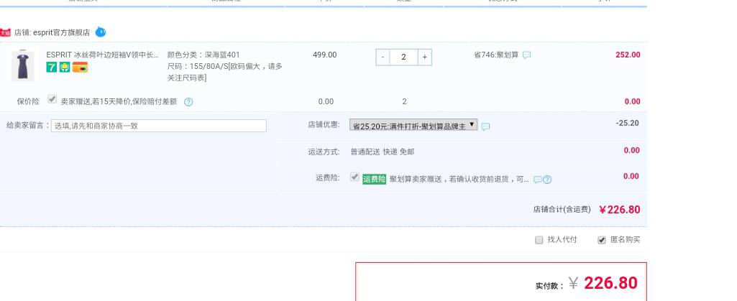Toggle the 运费险 shipping insurance checkbox

[x=355, y=177]
